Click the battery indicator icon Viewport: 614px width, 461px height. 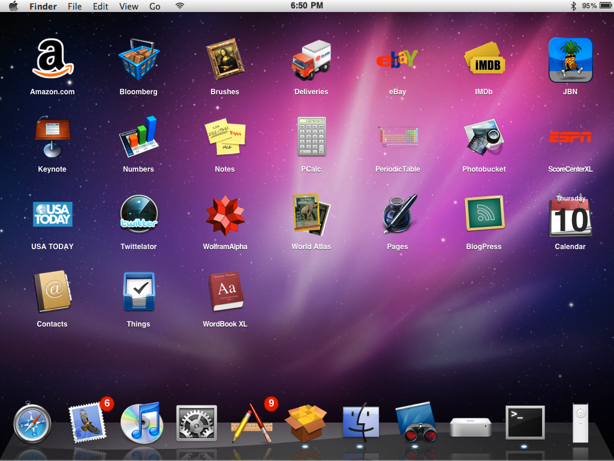tap(606, 5)
